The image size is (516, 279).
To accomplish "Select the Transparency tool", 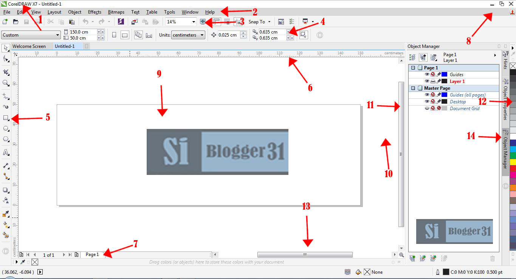I will [x=6, y=200].
